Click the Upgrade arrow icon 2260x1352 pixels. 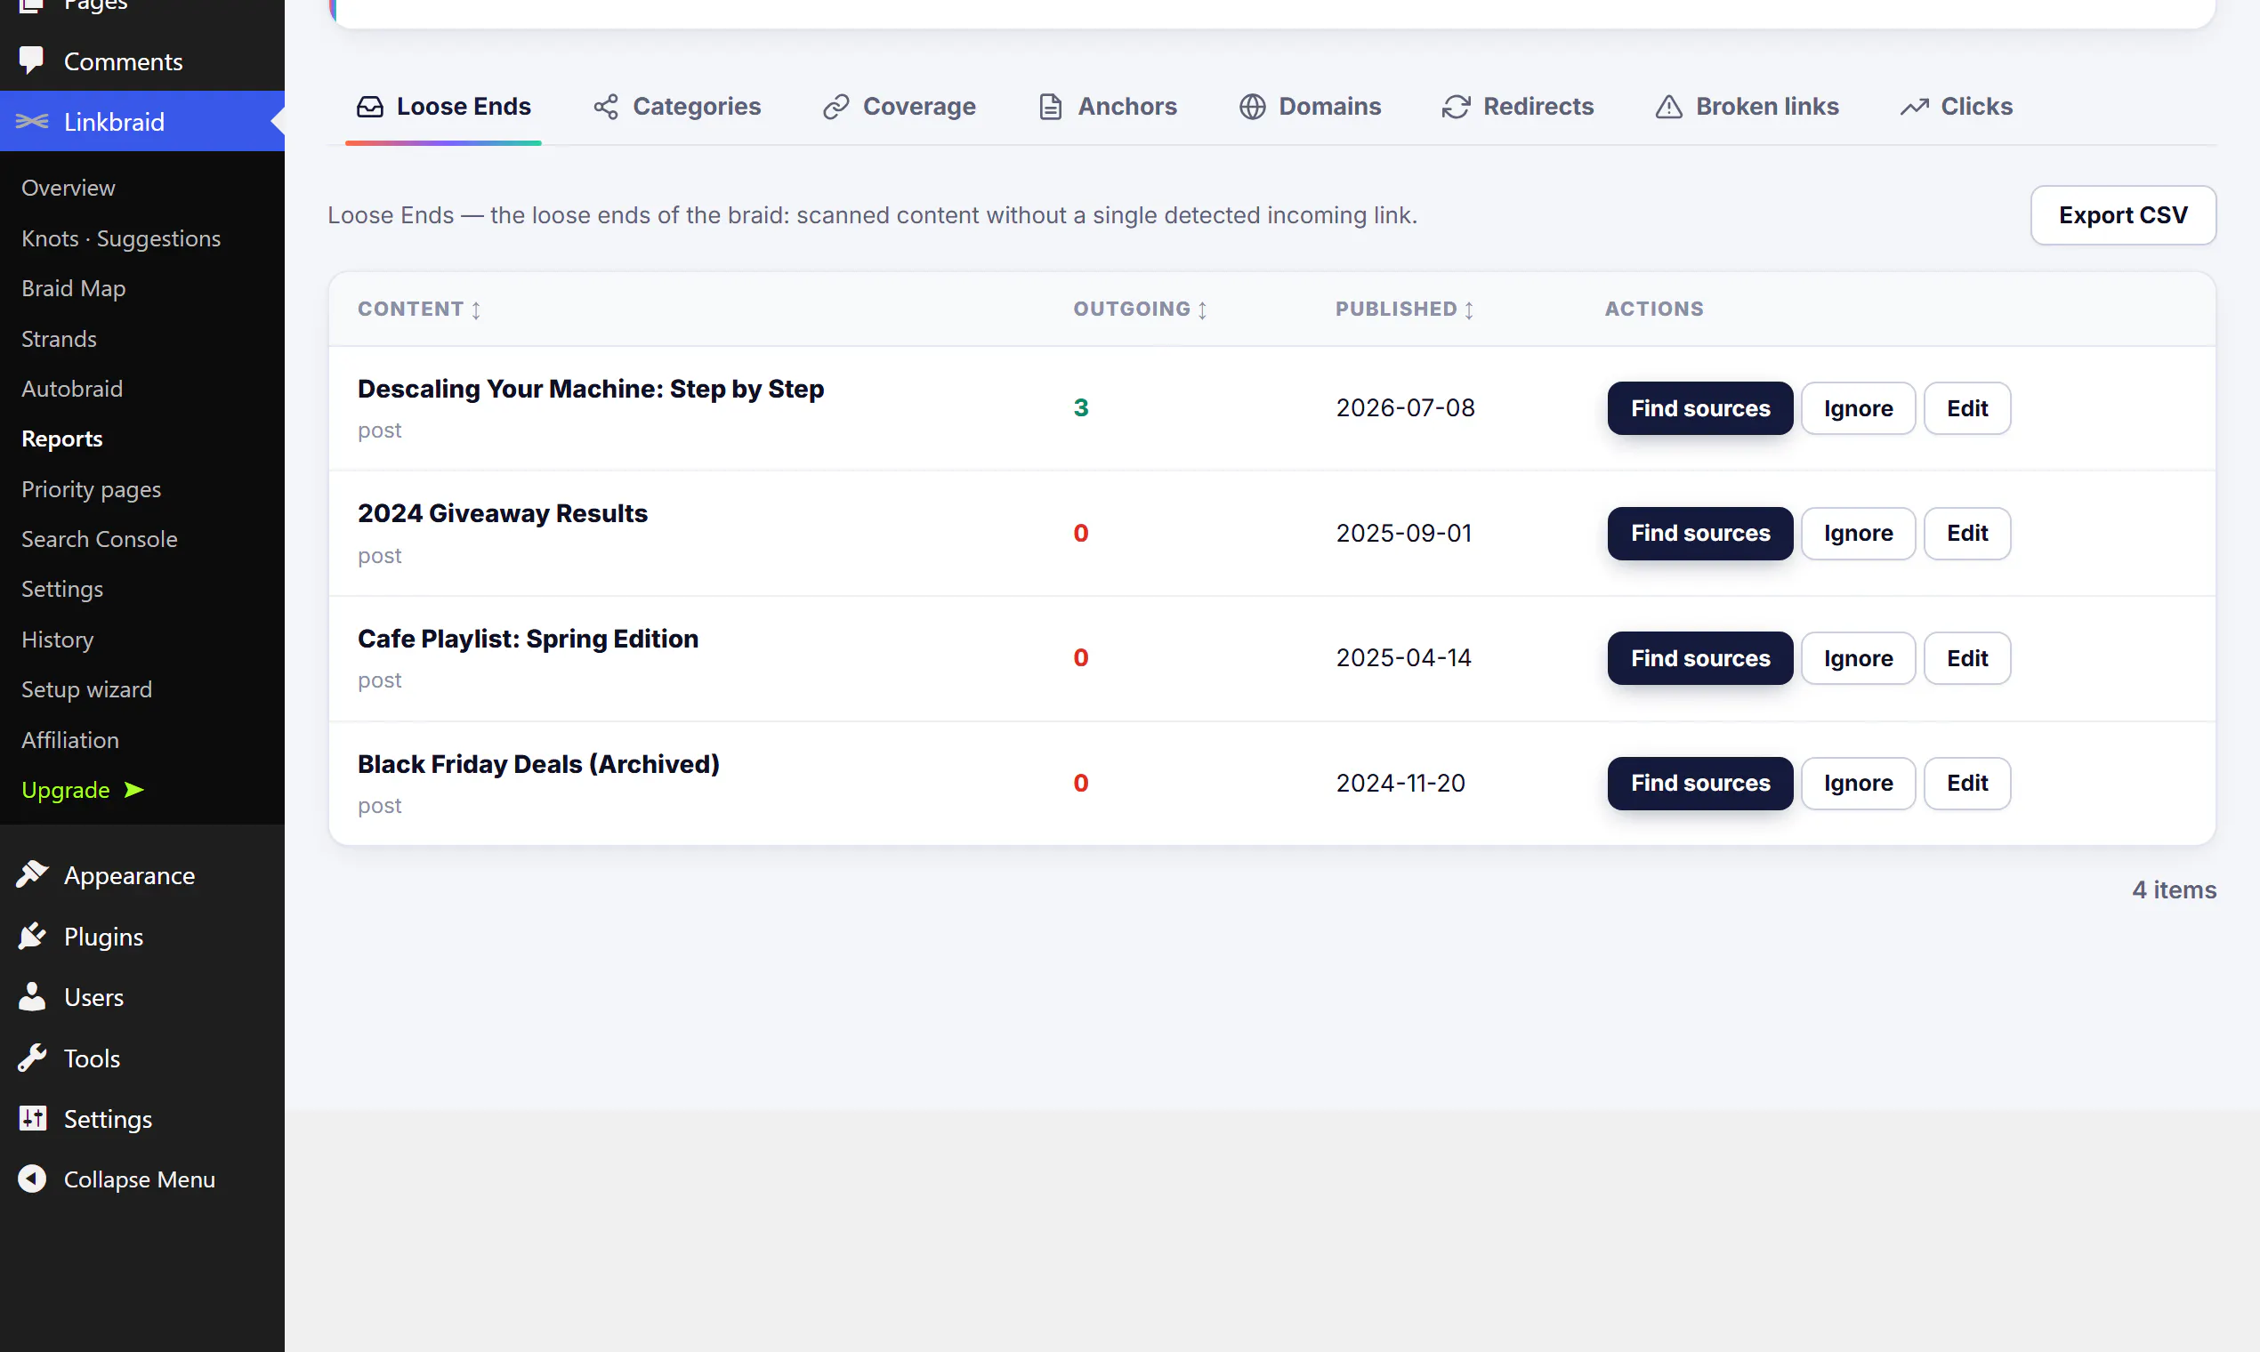coord(134,790)
